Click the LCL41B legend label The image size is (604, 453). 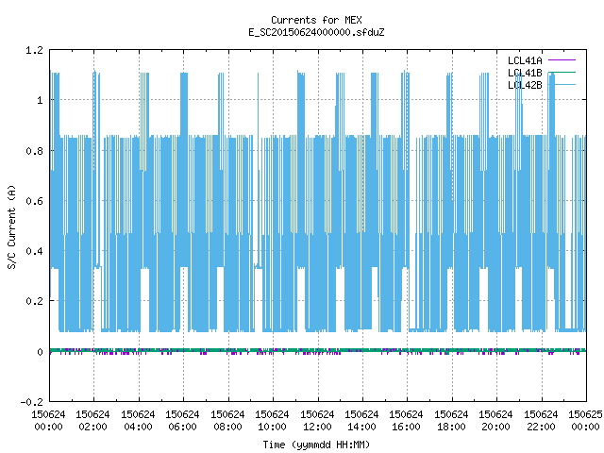[525, 73]
